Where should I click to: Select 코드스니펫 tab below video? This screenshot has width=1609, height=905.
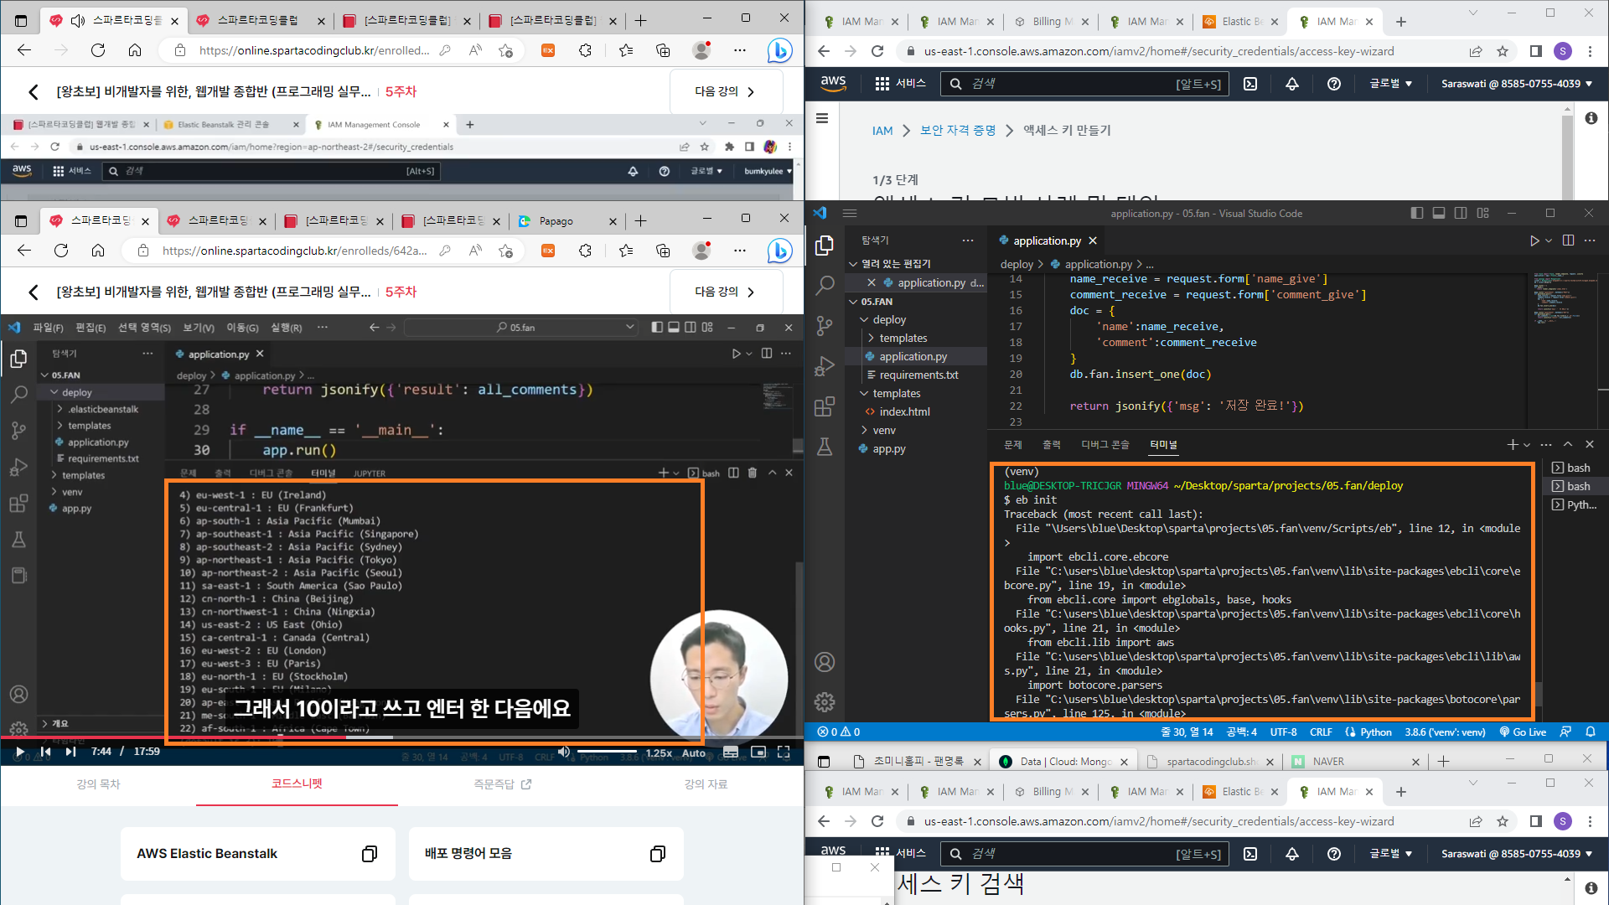[297, 783]
